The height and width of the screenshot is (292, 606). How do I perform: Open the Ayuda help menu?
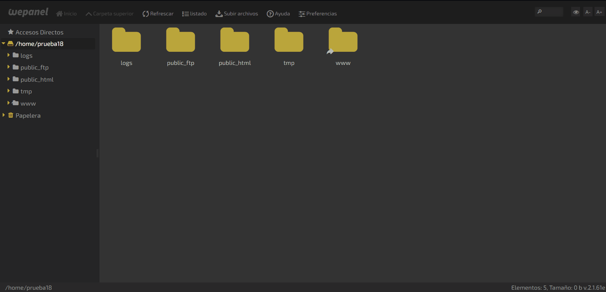click(x=278, y=14)
